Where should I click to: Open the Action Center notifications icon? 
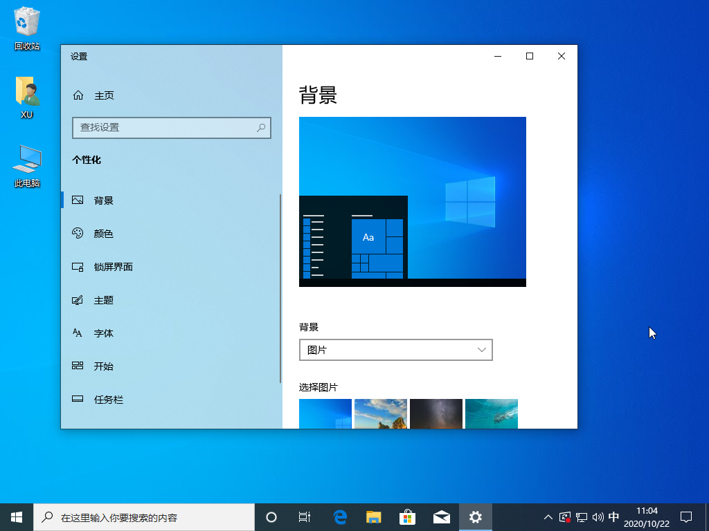[x=685, y=516]
